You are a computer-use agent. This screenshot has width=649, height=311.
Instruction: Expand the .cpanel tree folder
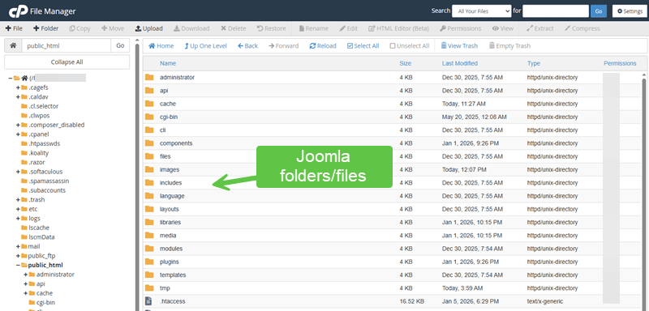18,134
